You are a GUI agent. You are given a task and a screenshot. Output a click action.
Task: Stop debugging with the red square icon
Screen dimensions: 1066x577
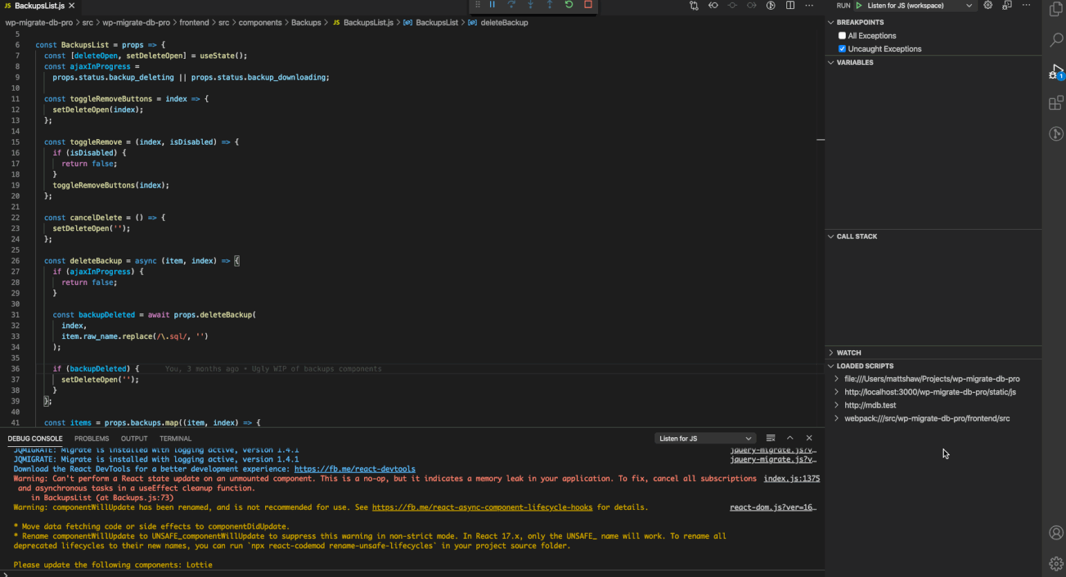pyautogui.click(x=588, y=6)
